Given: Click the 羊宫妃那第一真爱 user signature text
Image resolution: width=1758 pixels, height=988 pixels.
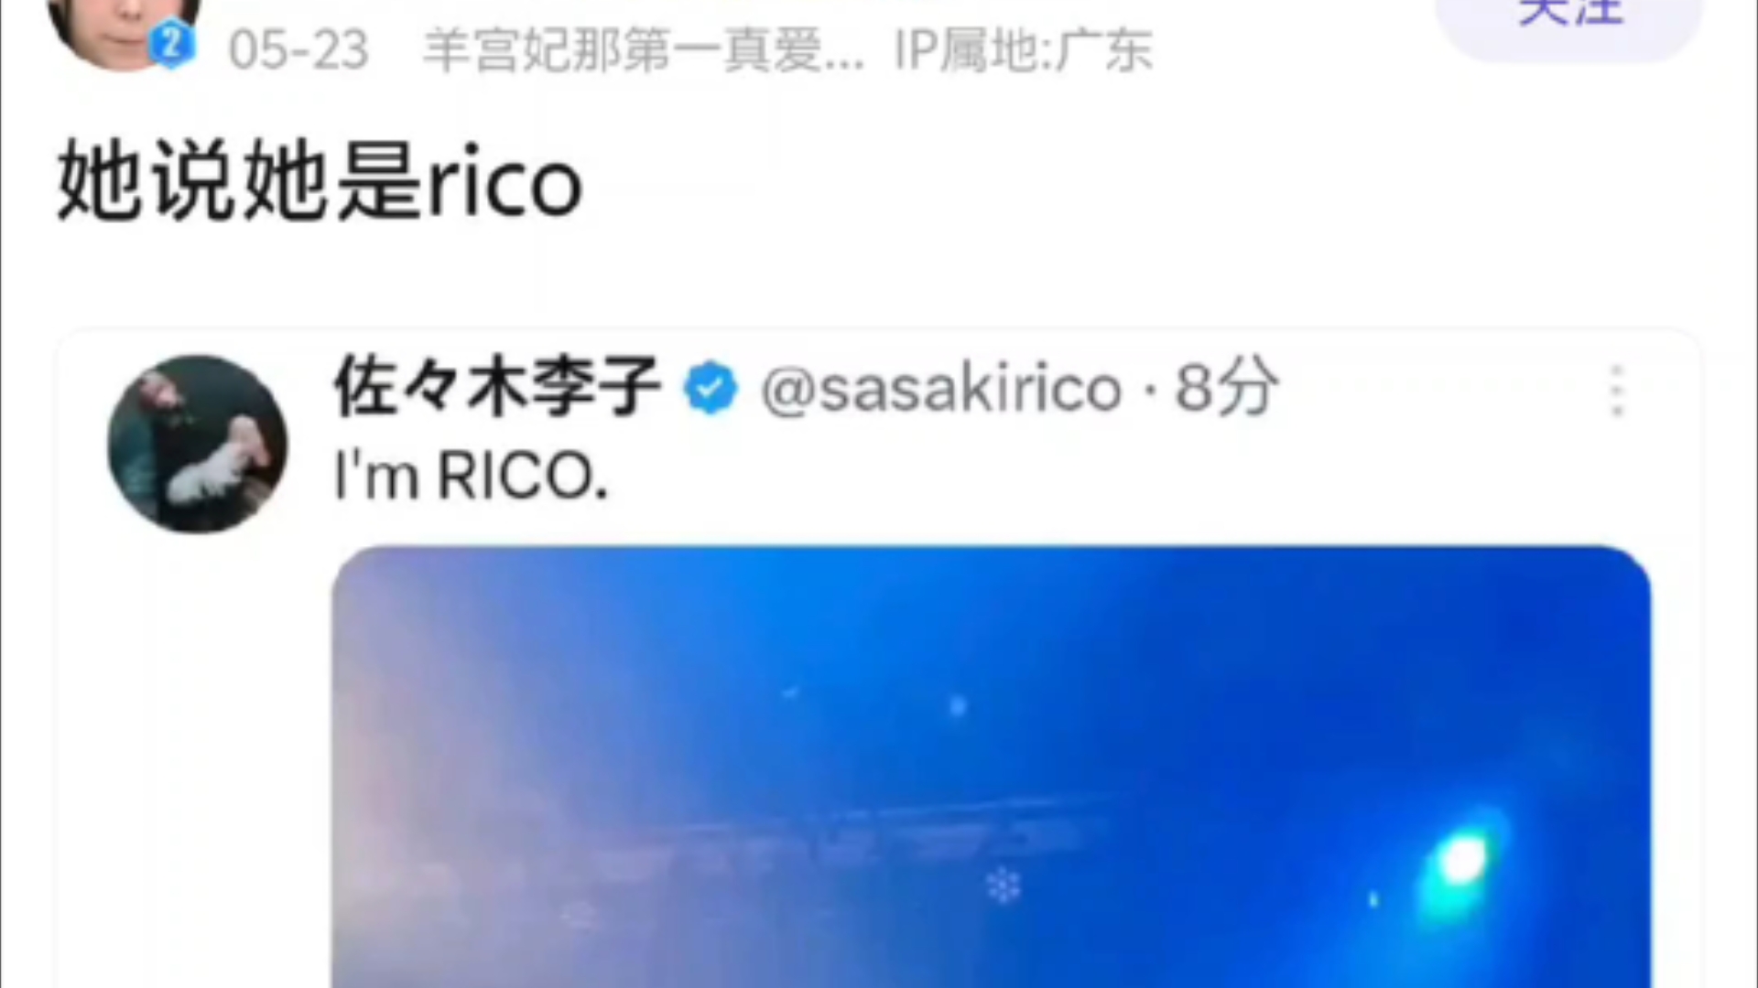Looking at the screenshot, I should click(x=643, y=50).
